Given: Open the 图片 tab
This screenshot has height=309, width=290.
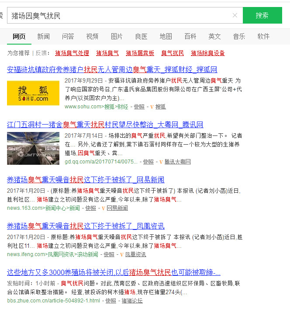Looking at the screenshot, I should (x=117, y=36).
